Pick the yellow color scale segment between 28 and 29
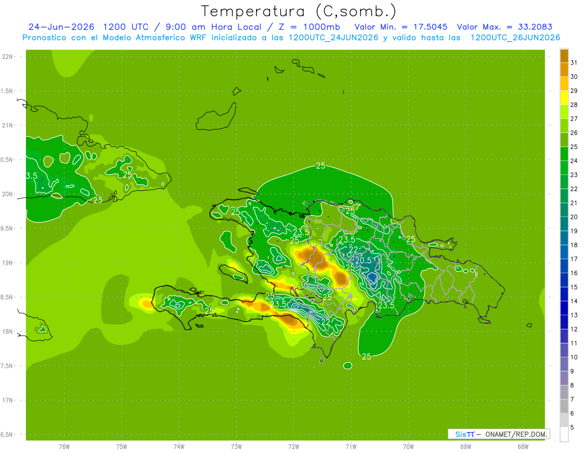Screen dimensions: 587x453 tap(564, 98)
